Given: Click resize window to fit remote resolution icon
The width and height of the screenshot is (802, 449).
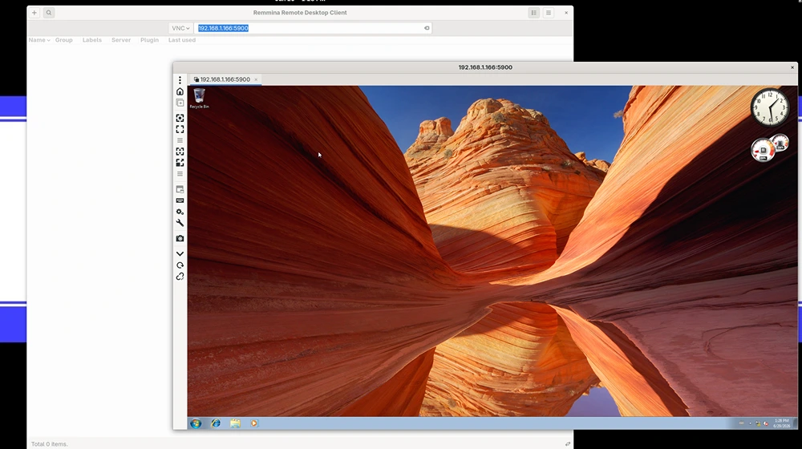Looking at the screenshot, I should 180,118.
